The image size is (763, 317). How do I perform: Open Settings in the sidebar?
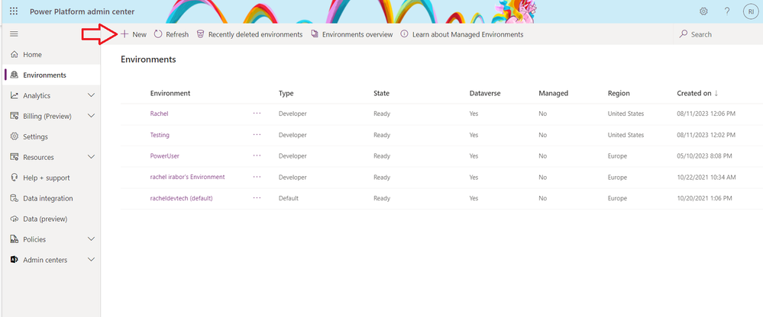click(x=51, y=137)
